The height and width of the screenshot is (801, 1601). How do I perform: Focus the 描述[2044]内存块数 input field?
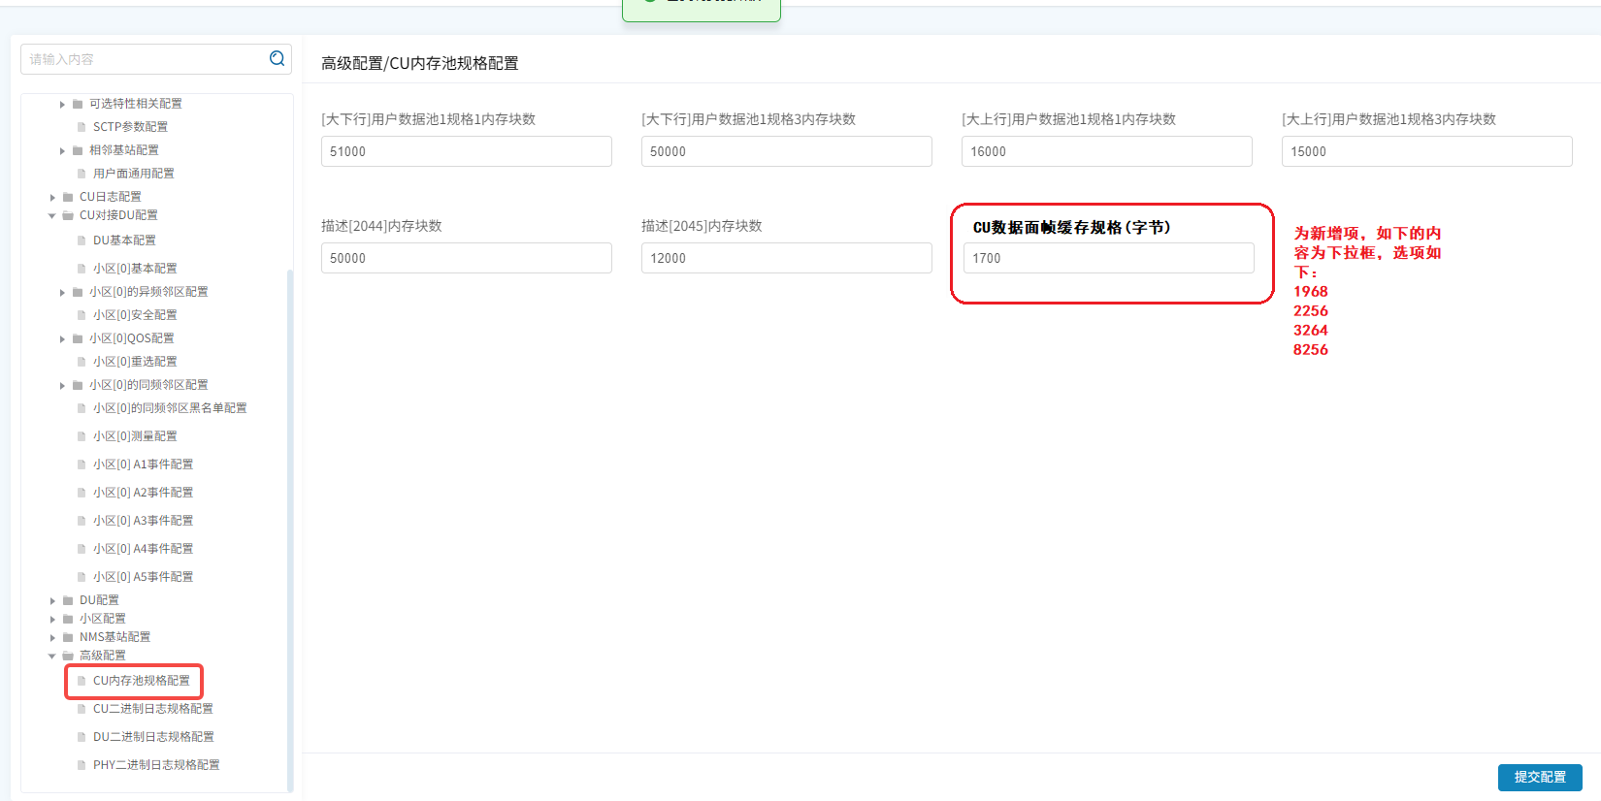pyautogui.click(x=466, y=258)
